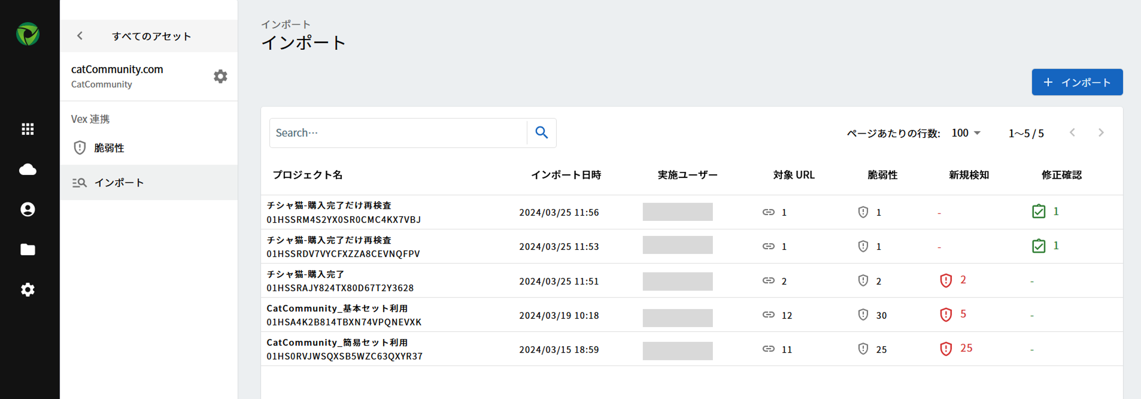Click the next page chevron

[x=1101, y=133]
